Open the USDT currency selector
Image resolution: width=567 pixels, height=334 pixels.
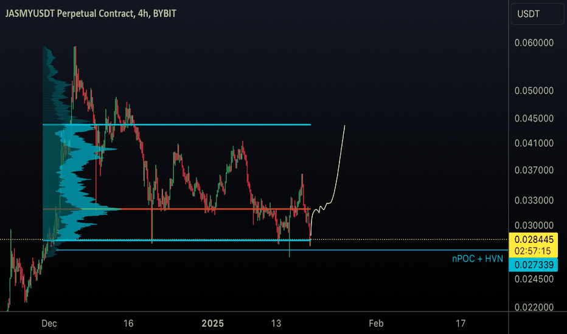pyautogui.click(x=537, y=14)
